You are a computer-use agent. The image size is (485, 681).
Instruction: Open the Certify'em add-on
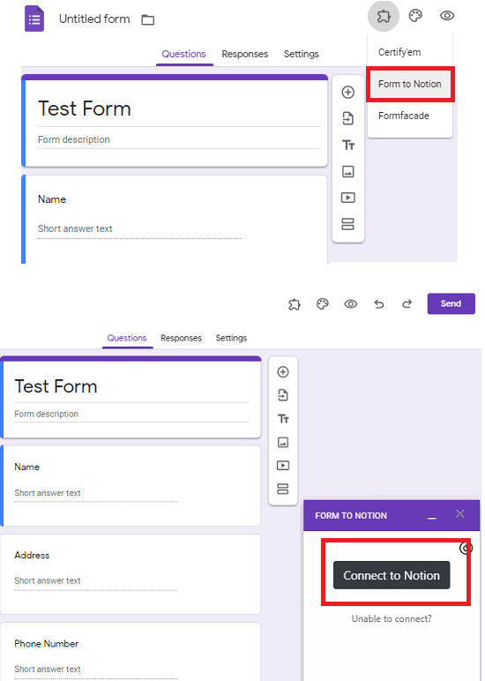(x=399, y=52)
